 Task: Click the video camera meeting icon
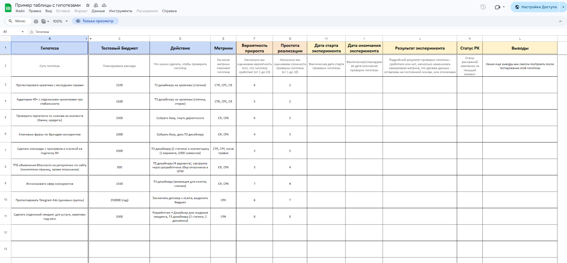498,7
